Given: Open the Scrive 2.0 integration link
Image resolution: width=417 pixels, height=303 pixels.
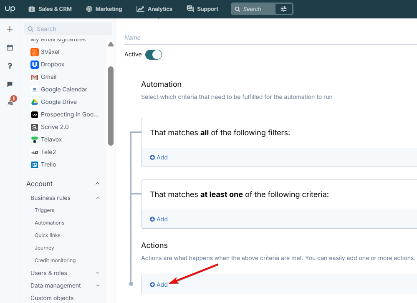Looking at the screenshot, I should [x=55, y=127].
